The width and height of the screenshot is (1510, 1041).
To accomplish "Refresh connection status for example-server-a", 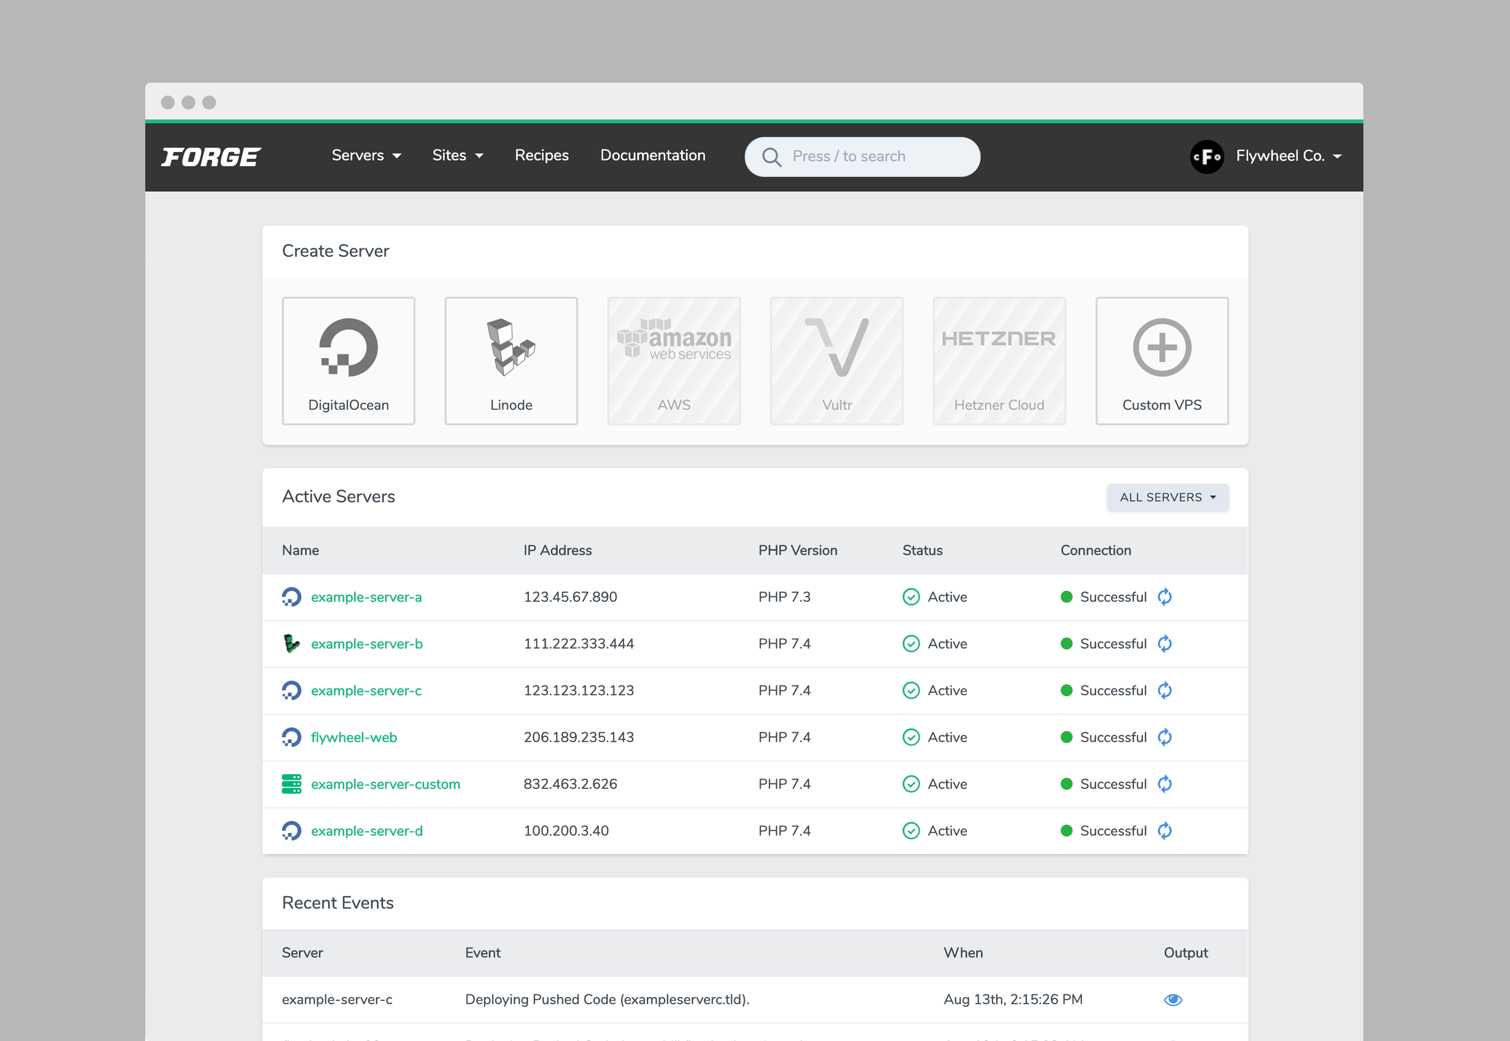I will (x=1165, y=597).
